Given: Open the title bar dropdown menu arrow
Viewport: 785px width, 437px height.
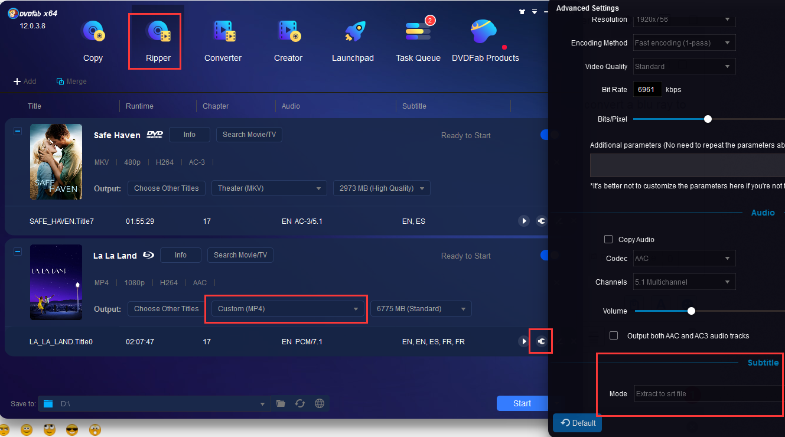Looking at the screenshot, I should (x=535, y=11).
